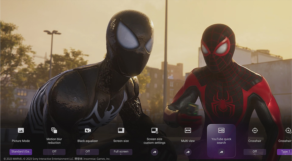Toggle the Off value under Motion blur reduction
The width and height of the screenshot is (292, 161).
coord(54,152)
